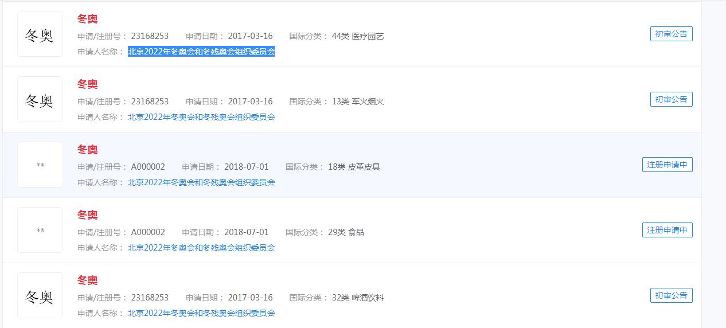Click date 2017-03-16 in 44类 医疗园艺 row
Viewport: 726px width, 328px height.
250,36
